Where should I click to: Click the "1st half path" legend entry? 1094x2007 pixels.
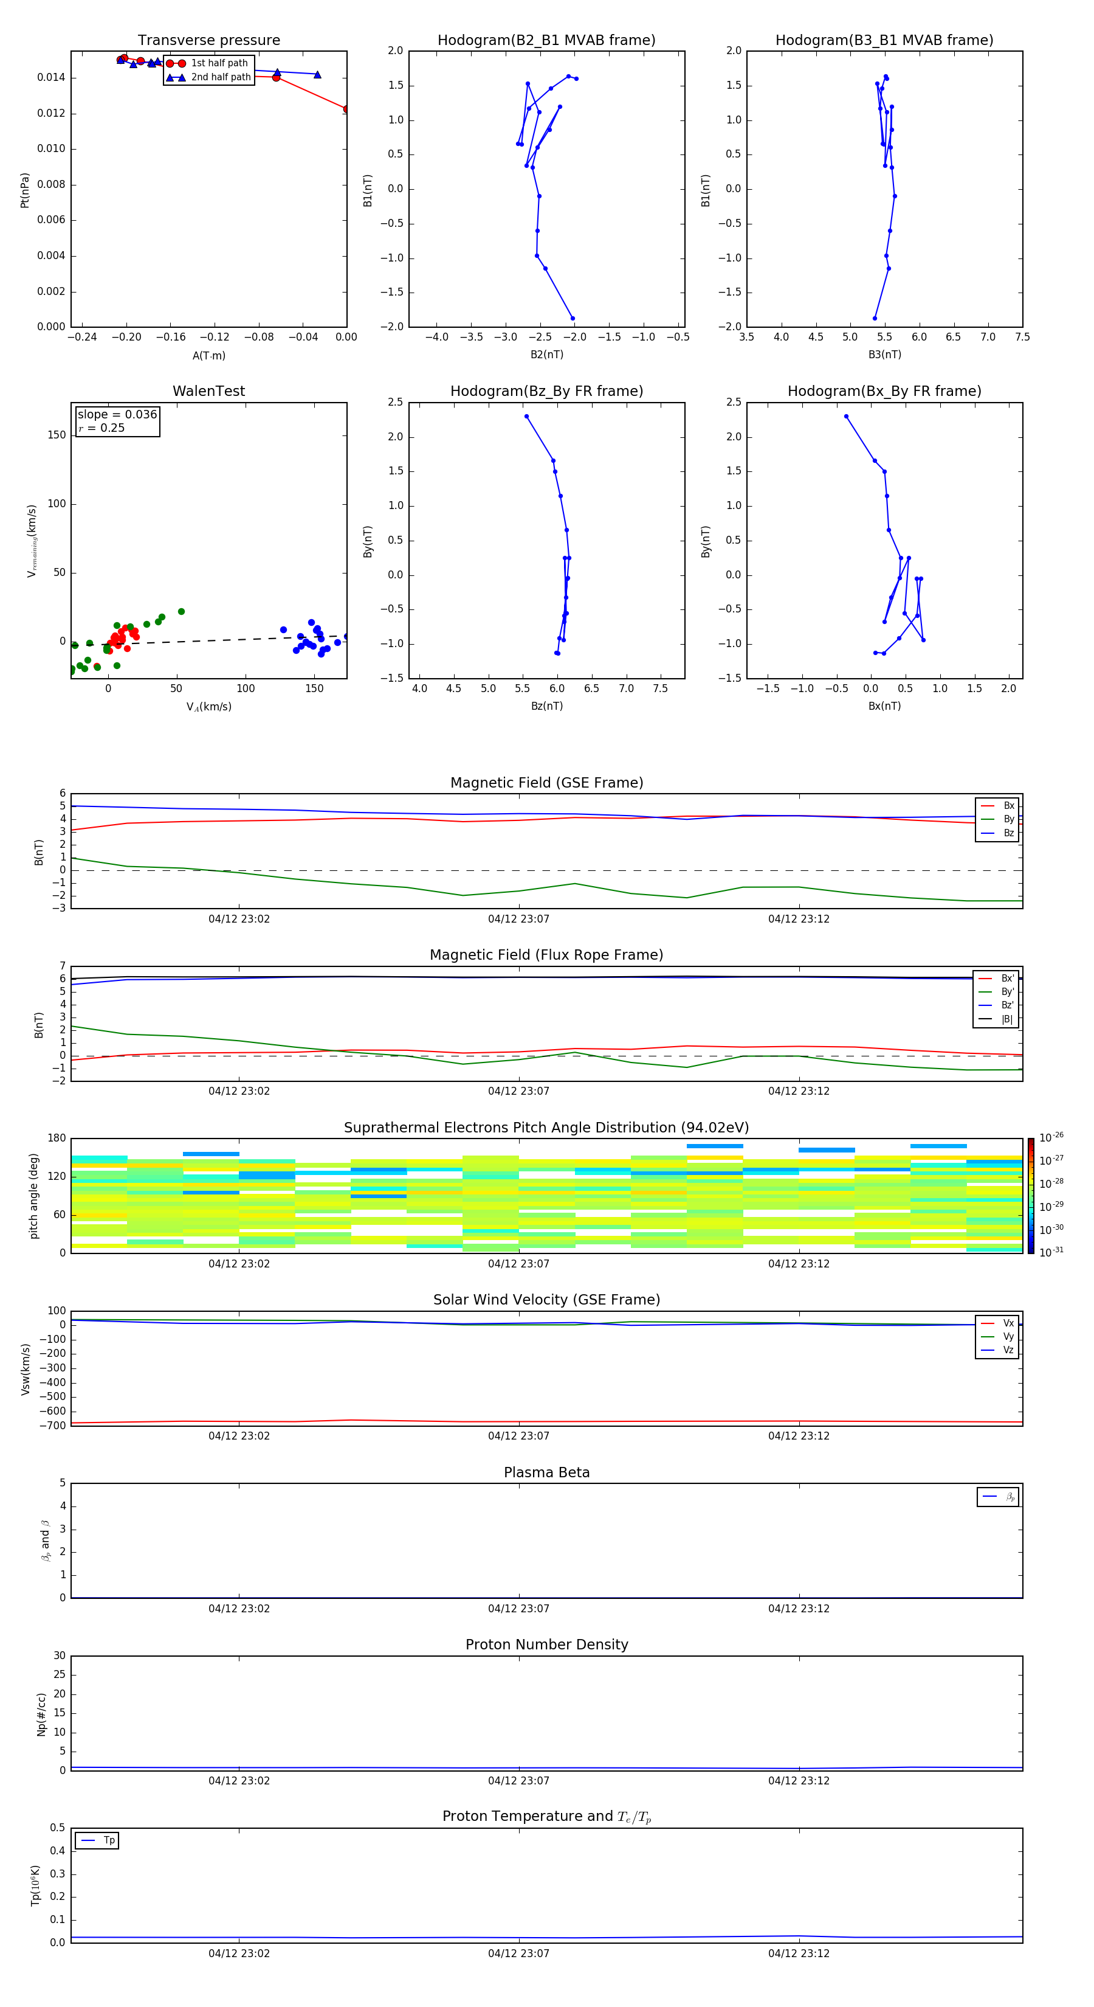click(208, 63)
